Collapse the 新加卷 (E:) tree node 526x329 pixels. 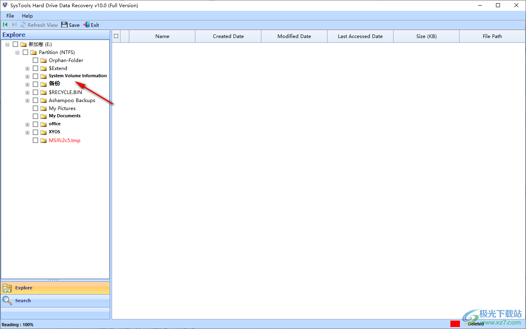tap(8, 44)
